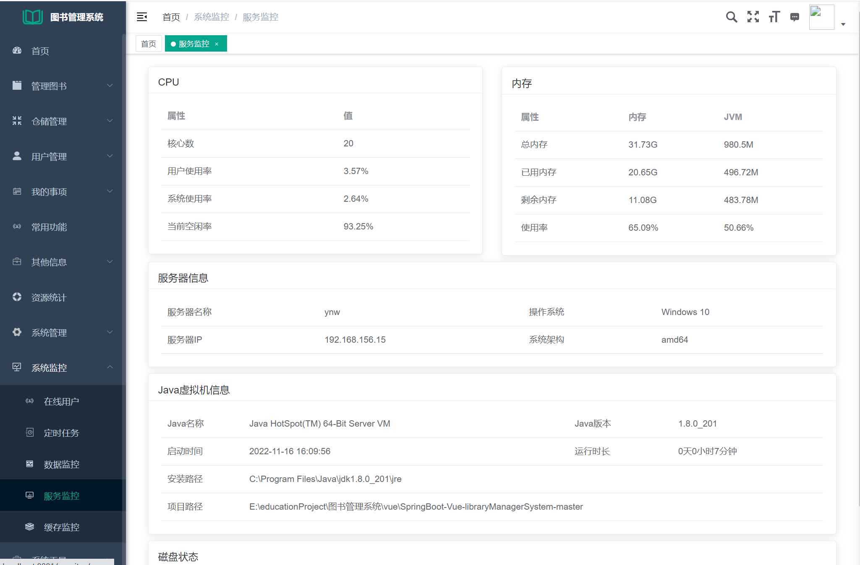The height and width of the screenshot is (565, 860).
Task: Click 首页 breadcrumb link
Action: pos(171,17)
